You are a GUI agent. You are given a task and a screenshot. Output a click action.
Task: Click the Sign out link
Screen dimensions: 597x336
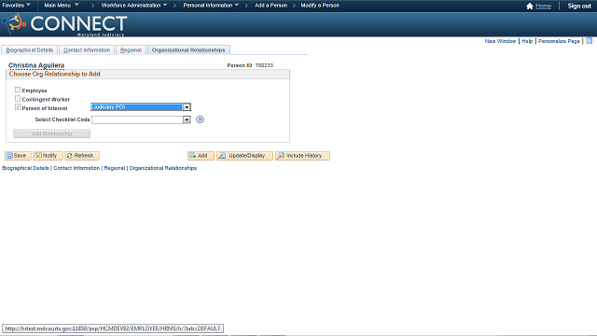579,6
